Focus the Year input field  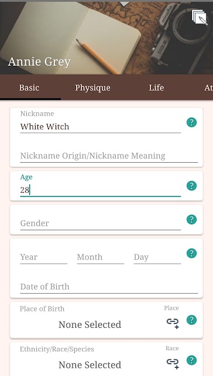pos(44,257)
